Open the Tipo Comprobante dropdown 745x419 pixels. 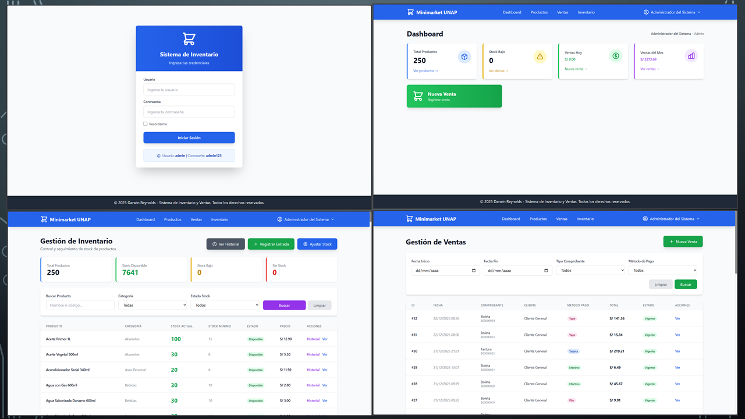590,271
